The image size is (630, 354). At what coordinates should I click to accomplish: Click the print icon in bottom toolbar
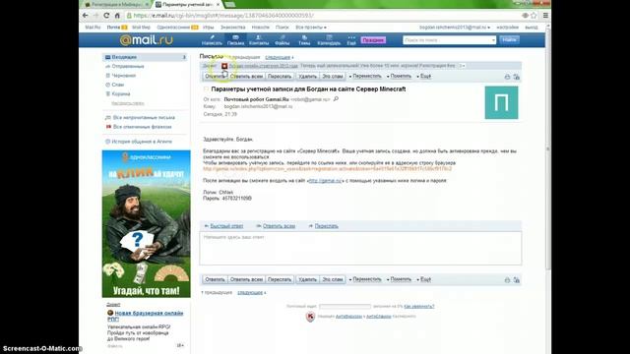(507, 280)
